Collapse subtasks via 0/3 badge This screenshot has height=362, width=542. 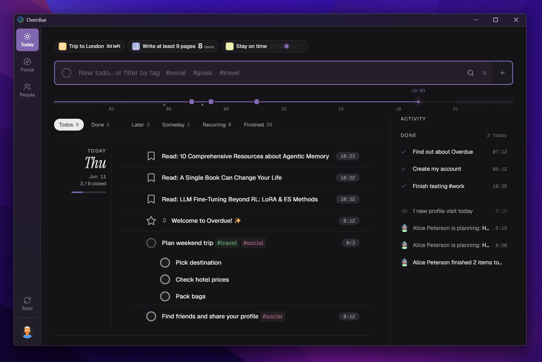pyautogui.click(x=351, y=243)
